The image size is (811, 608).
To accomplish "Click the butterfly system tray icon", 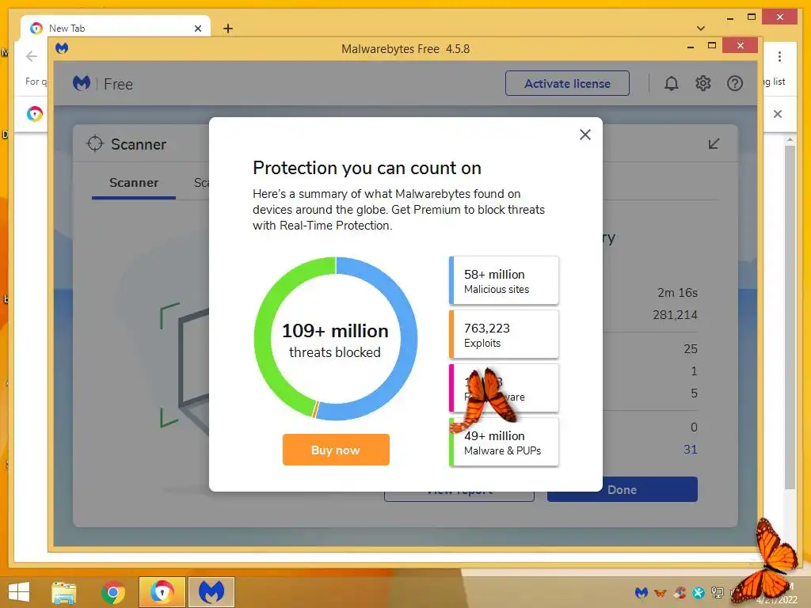I will (x=661, y=593).
